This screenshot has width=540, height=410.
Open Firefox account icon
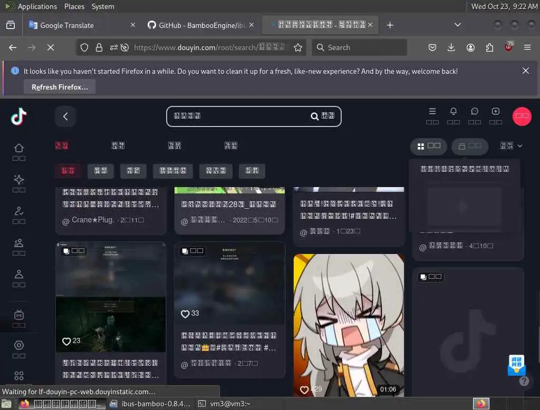(470, 47)
